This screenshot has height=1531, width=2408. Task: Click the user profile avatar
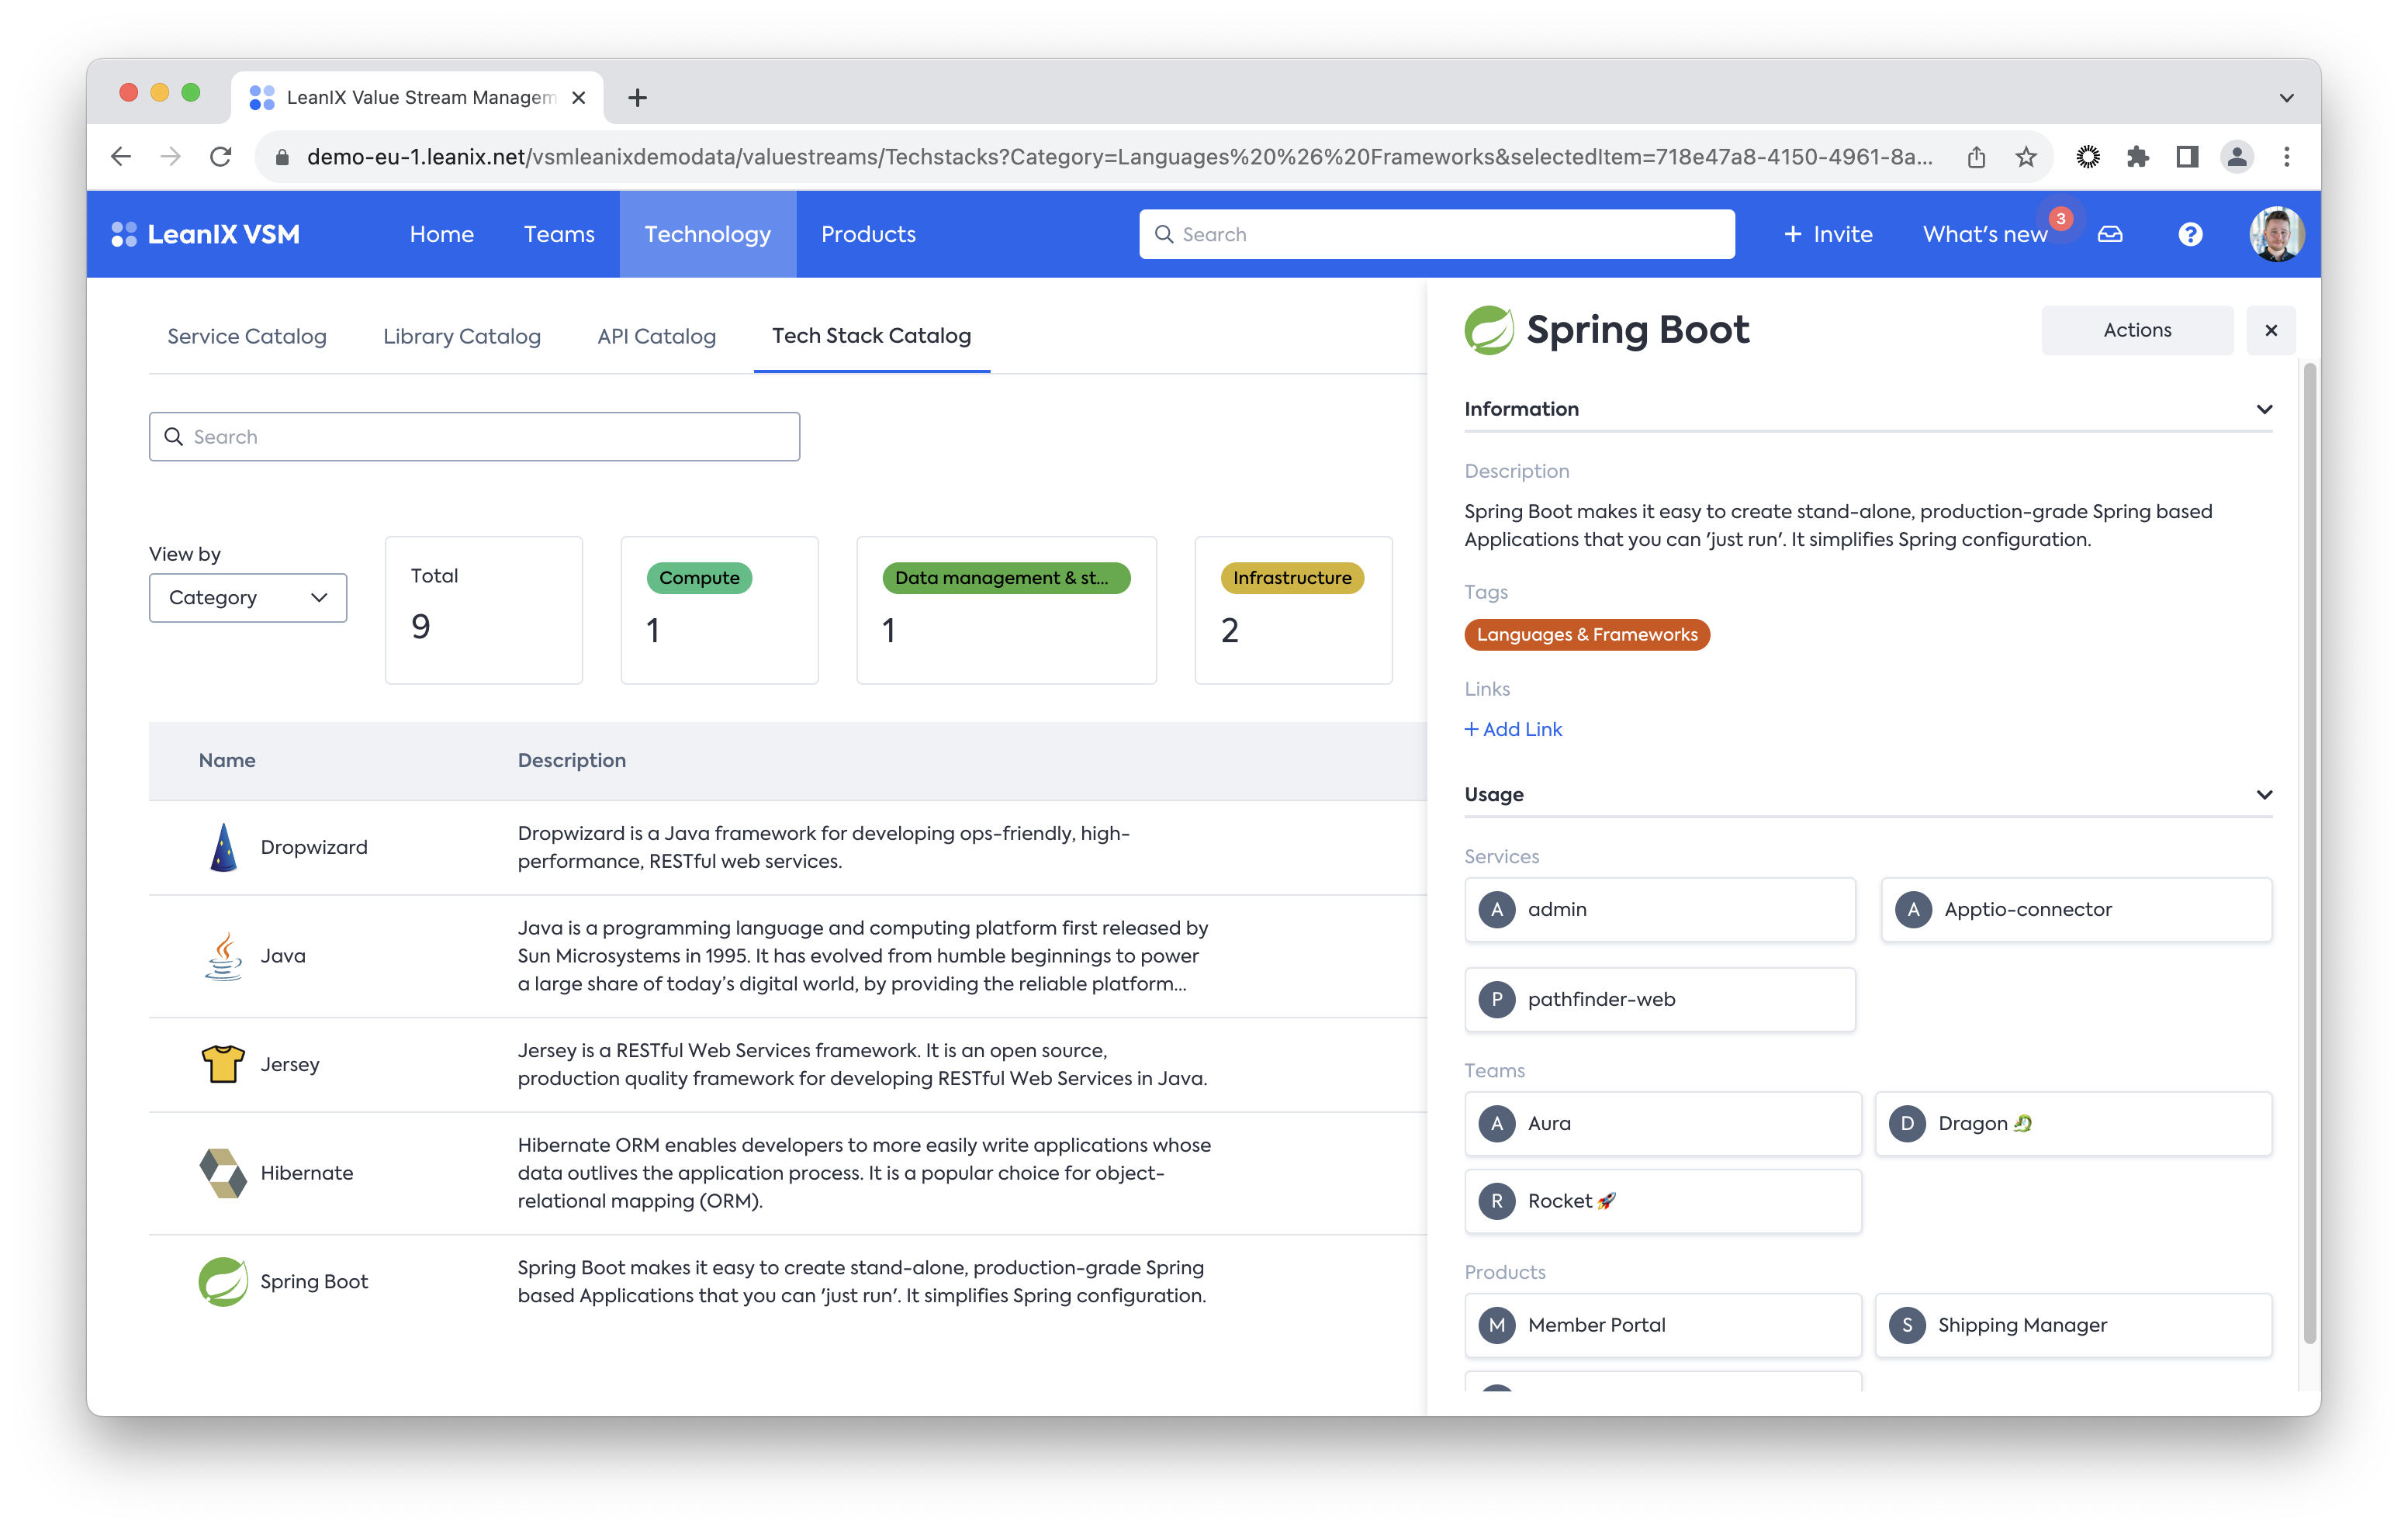(2276, 234)
